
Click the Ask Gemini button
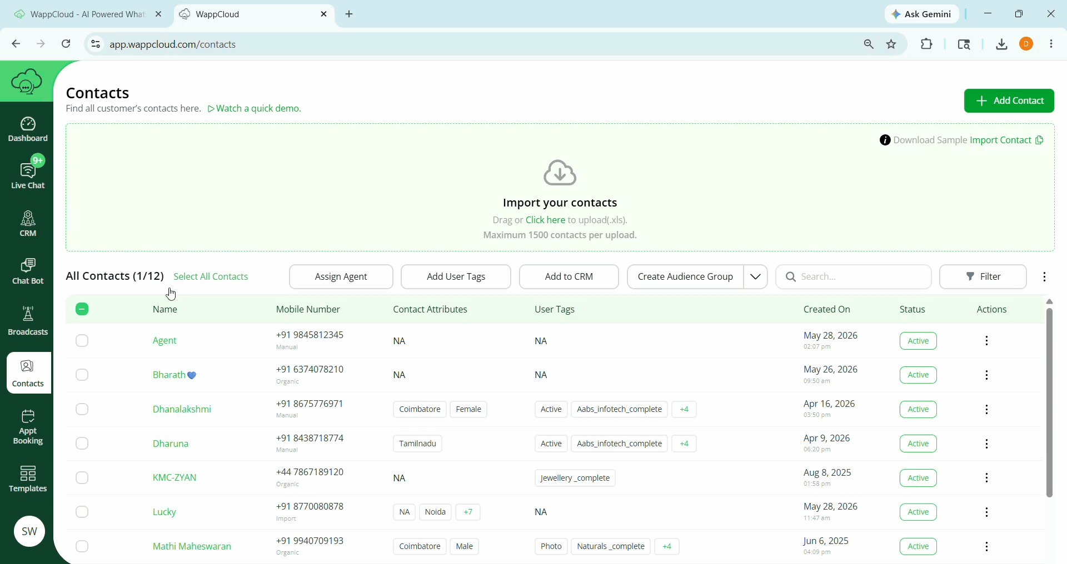click(922, 14)
